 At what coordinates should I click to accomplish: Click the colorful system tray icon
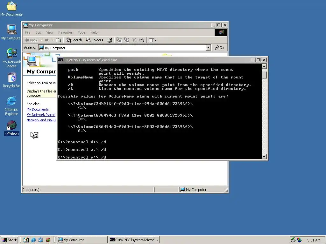[x=299, y=240]
